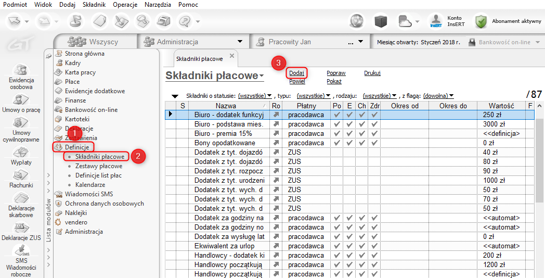This screenshot has width=545, height=278.
Task: Open the Administracja dropdown in the top bar
Action: point(240,42)
